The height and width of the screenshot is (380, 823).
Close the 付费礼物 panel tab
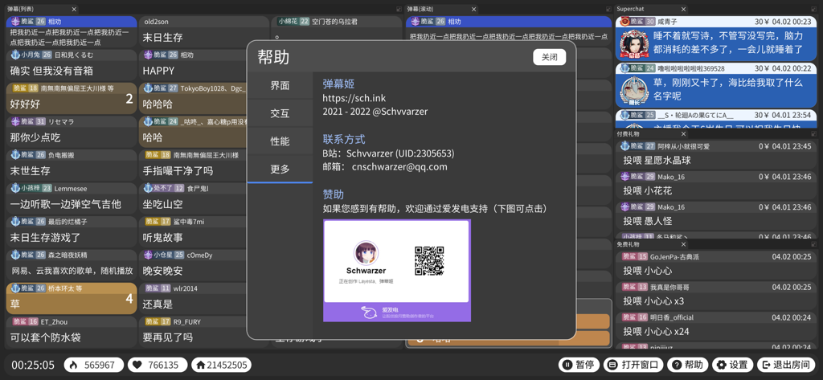[683, 134]
